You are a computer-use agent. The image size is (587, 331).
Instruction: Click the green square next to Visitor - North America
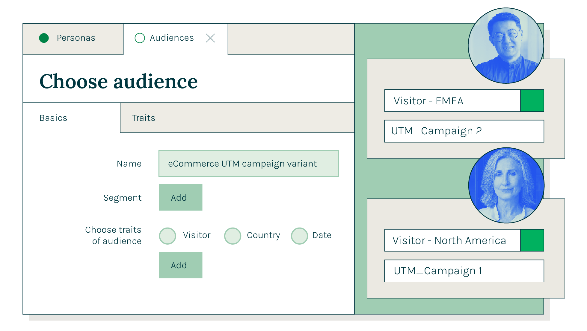532,240
